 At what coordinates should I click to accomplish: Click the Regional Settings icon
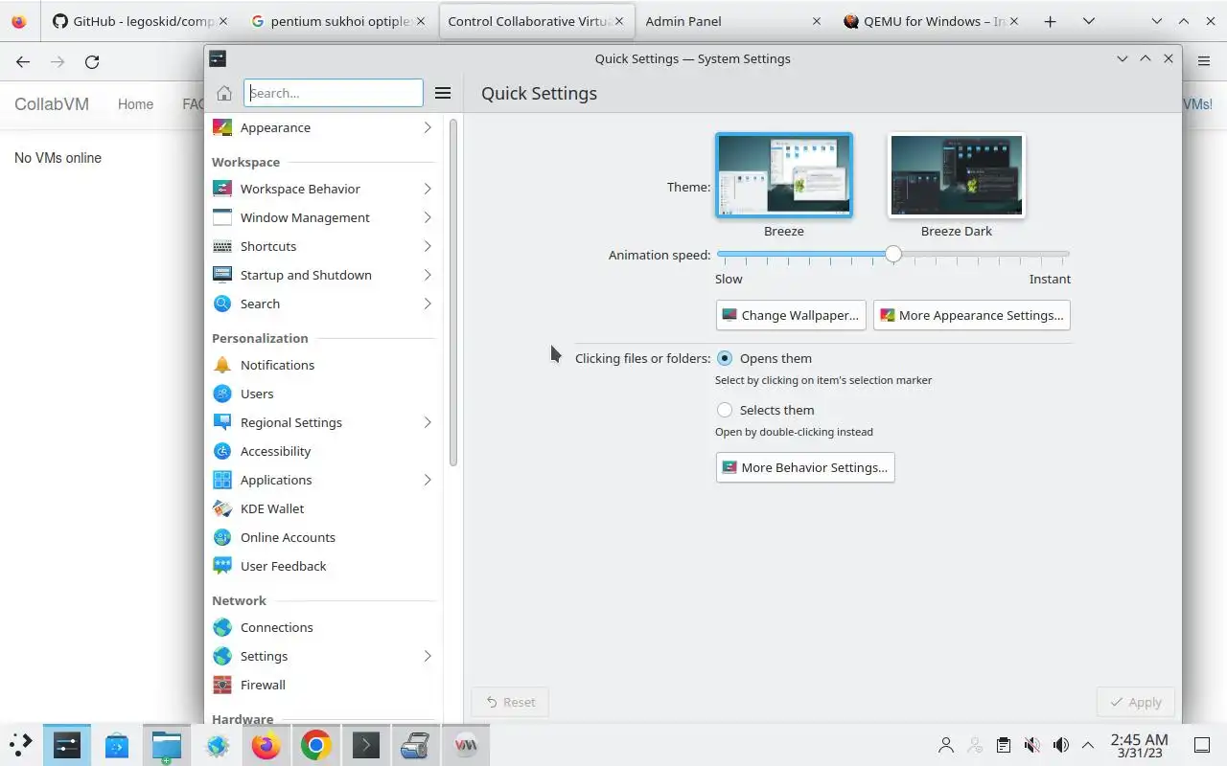pyautogui.click(x=222, y=422)
